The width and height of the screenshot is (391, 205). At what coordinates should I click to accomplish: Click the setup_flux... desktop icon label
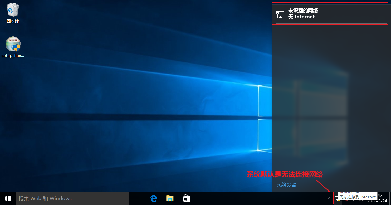(13, 56)
